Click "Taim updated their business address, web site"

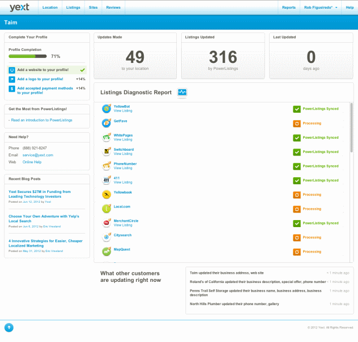click(x=227, y=273)
